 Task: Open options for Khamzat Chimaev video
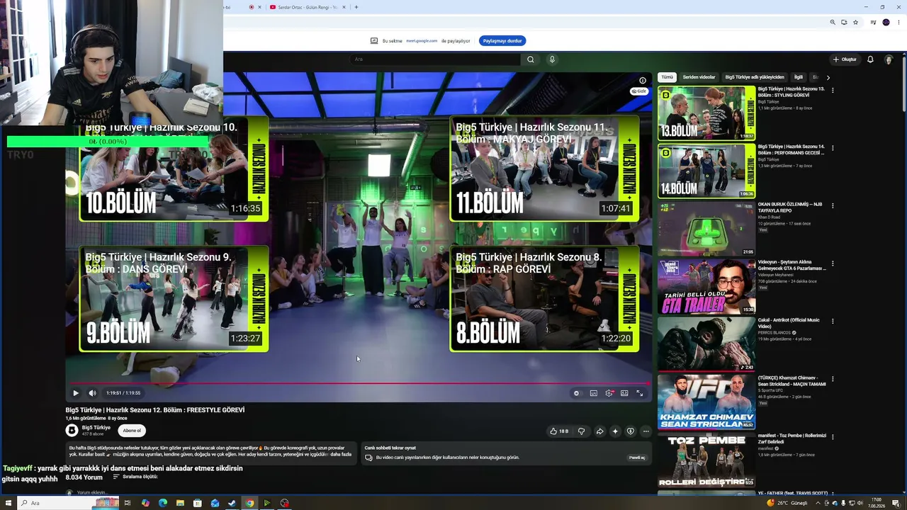[x=833, y=379]
